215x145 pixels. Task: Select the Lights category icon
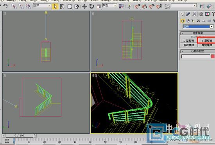(x=193, y=21)
